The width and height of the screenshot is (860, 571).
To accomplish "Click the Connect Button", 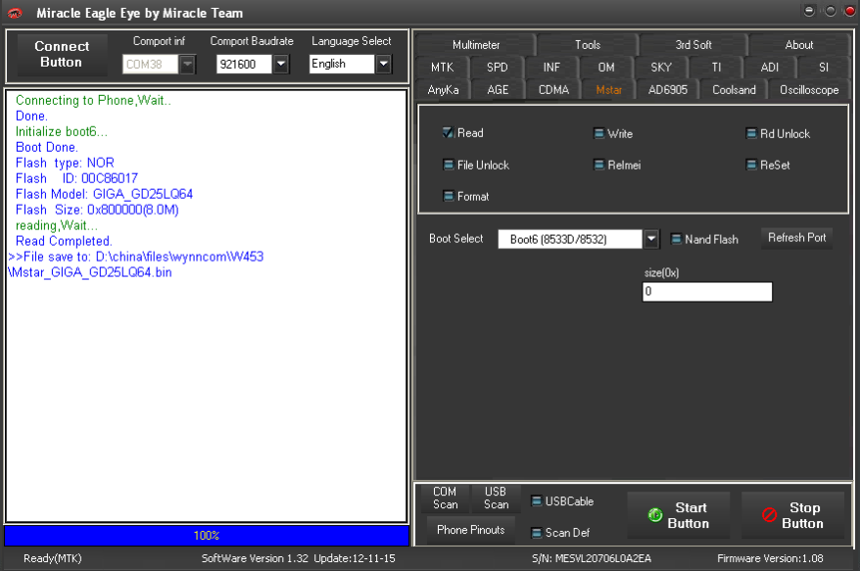I will click(62, 54).
